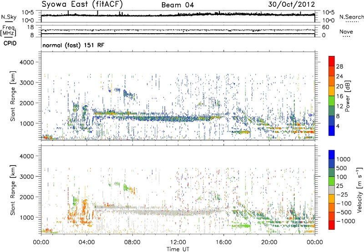The width and height of the screenshot is (364, 252).
Task: Click the Power panel 'Slant Range [km]' label
Action: point(13,96)
